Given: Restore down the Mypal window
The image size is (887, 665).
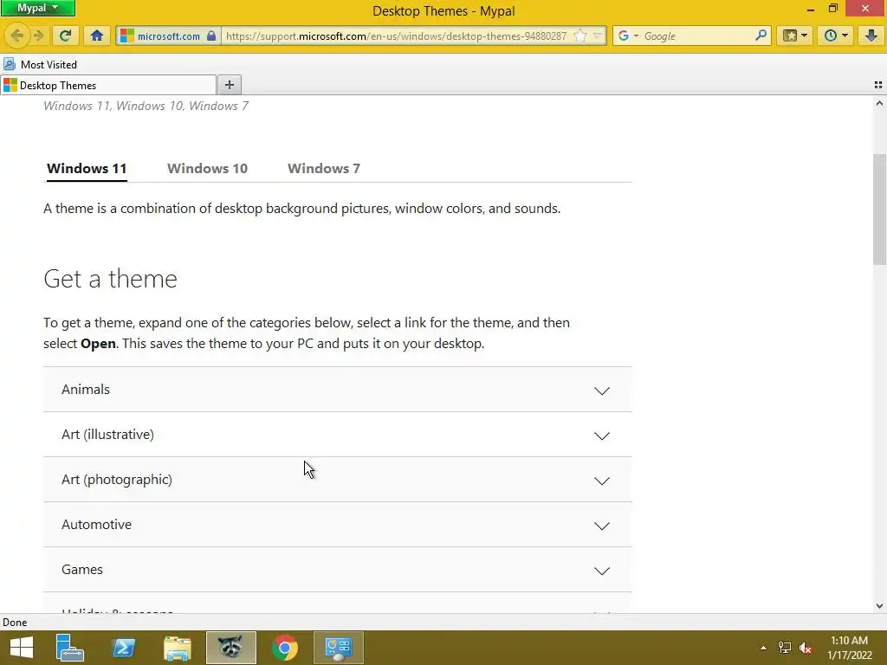Looking at the screenshot, I should pyautogui.click(x=832, y=9).
